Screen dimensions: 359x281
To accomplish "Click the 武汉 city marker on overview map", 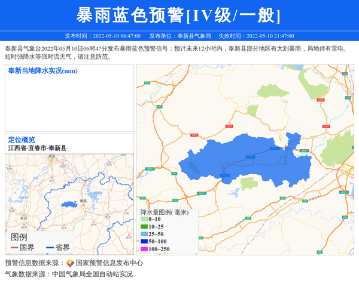I will 52,159.
